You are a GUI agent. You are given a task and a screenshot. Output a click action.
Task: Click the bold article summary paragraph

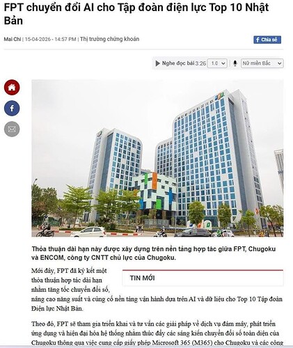click(154, 253)
